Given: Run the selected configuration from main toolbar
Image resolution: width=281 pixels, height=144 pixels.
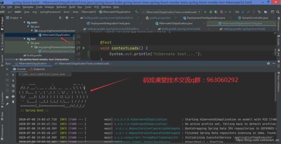Looking at the screenshot, I should click(205, 12).
